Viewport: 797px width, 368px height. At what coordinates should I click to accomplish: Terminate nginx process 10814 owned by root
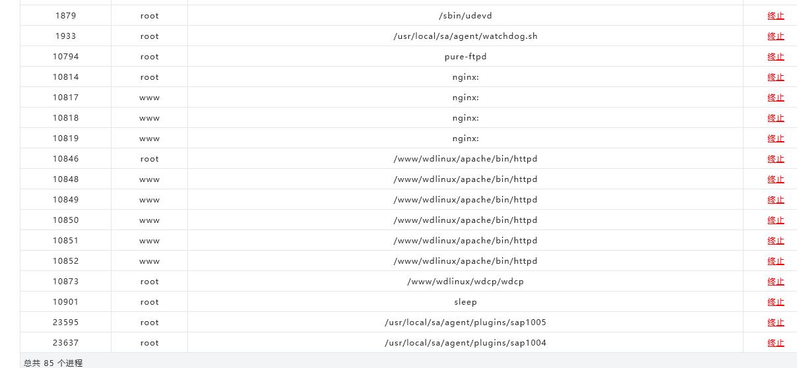point(776,77)
